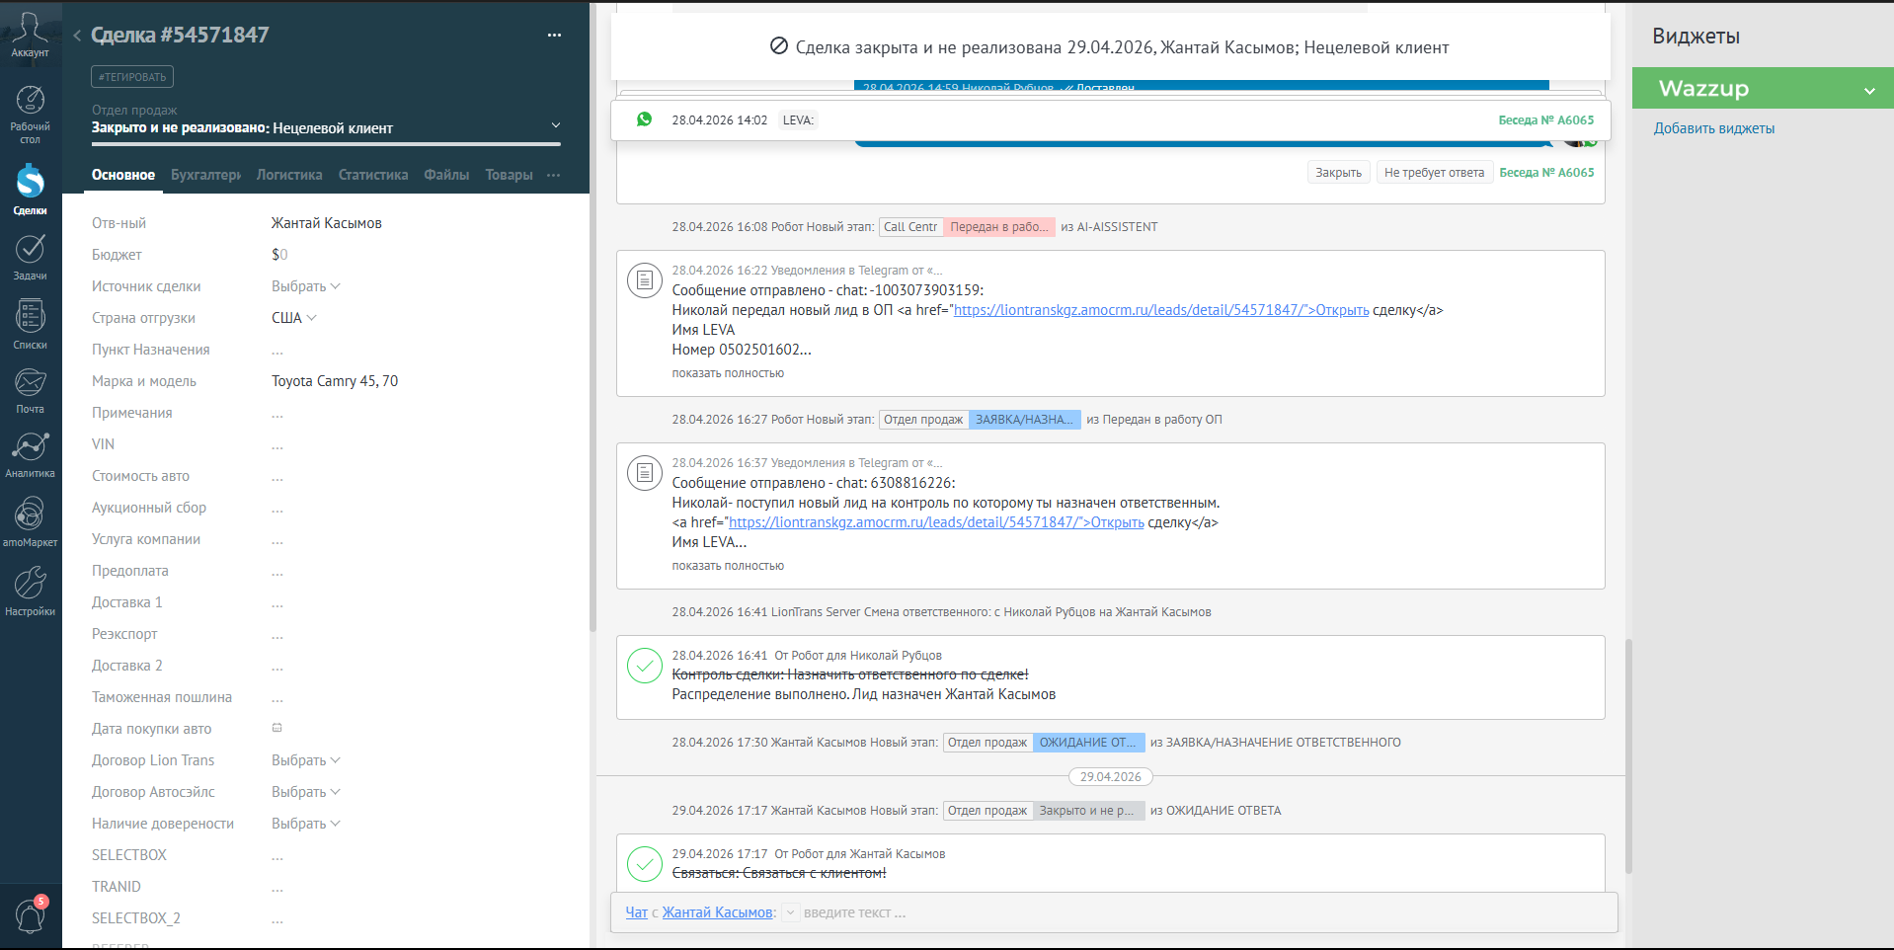The image size is (1894, 950).
Task: Click the completed task checkmark at 28.04.2026 16:41
Action: (x=645, y=666)
